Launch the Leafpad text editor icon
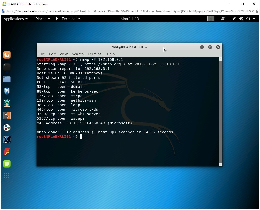 [7, 164]
